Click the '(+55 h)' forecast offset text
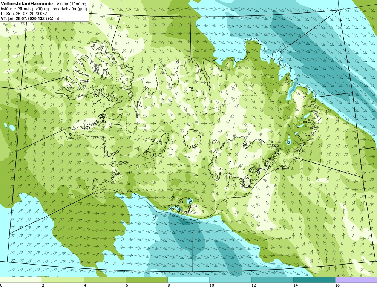Viewport: 377px width, 288px height. pos(52,18)
